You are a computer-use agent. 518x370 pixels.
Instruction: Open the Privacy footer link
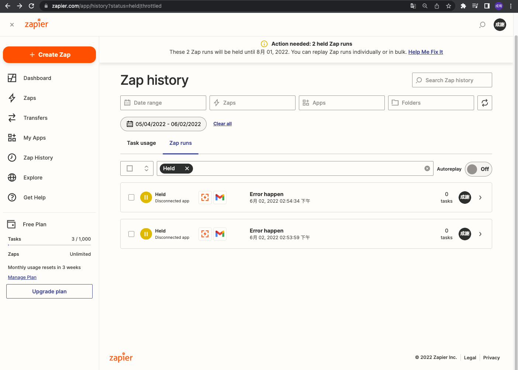click(491, 357)
